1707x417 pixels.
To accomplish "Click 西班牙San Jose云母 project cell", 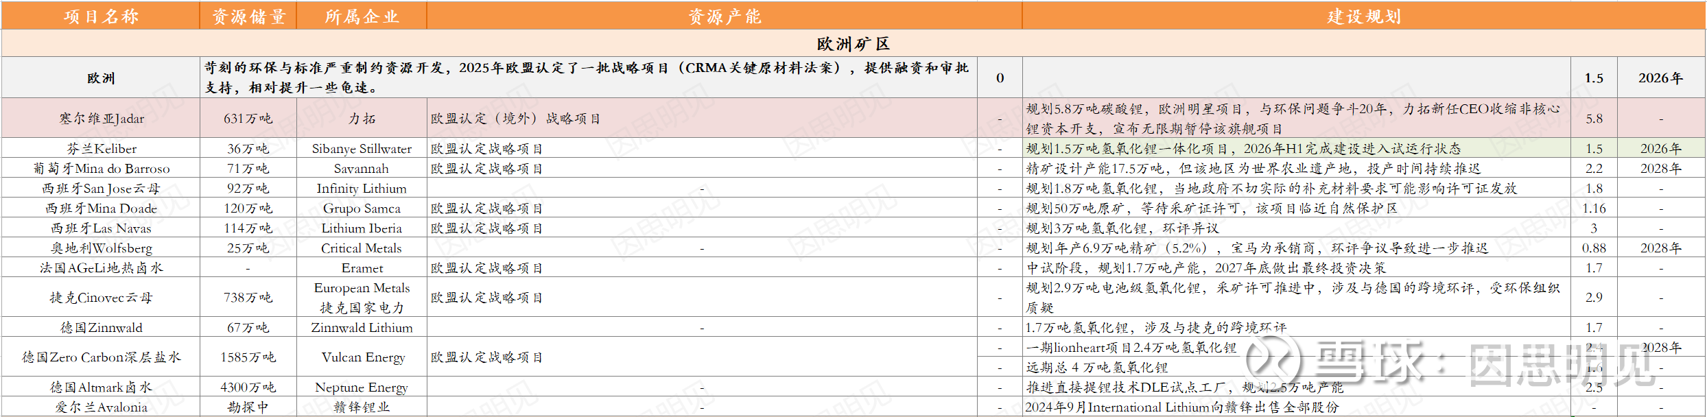I will (x=100, y=188).
